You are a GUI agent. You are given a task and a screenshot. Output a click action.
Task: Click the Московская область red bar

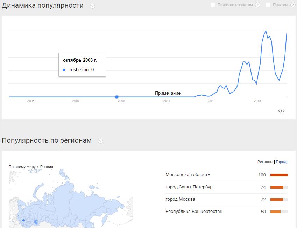(279, 175)
